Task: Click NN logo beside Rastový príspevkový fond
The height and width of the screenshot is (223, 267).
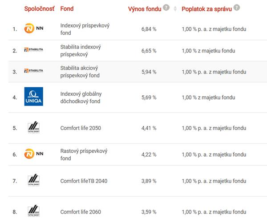Action: click(33, 154)
